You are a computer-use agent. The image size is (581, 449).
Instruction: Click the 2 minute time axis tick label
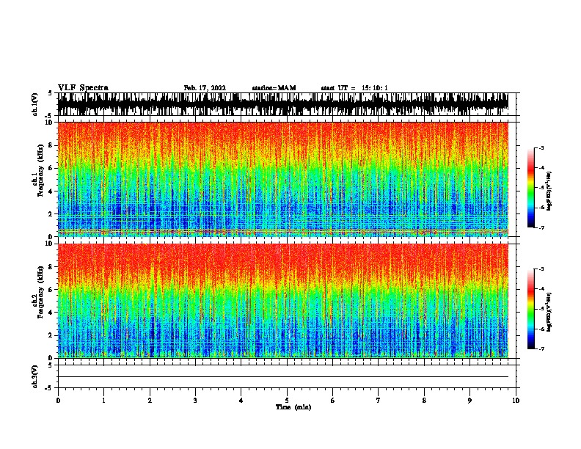(x=150, y=401)
